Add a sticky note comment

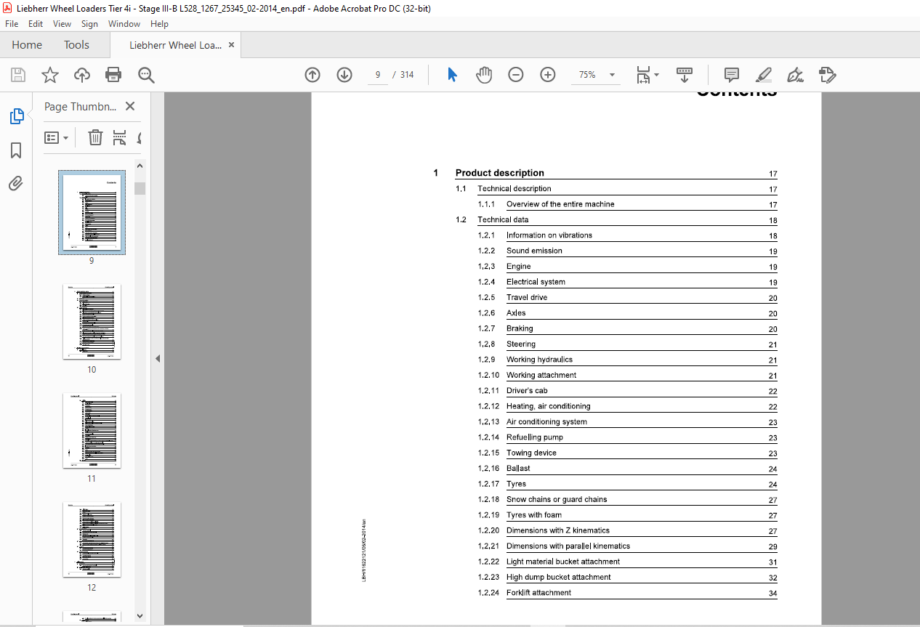pyautogui.click(x=732, y=75)
